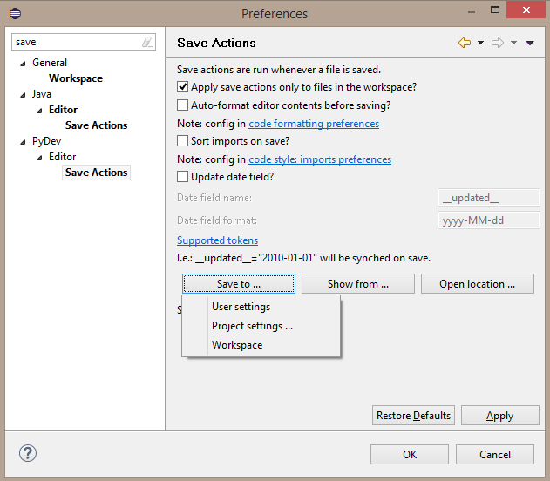Select the Java tree item

(42, 94)
